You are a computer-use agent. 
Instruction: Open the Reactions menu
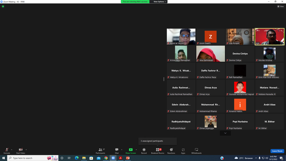pos(171,151)
